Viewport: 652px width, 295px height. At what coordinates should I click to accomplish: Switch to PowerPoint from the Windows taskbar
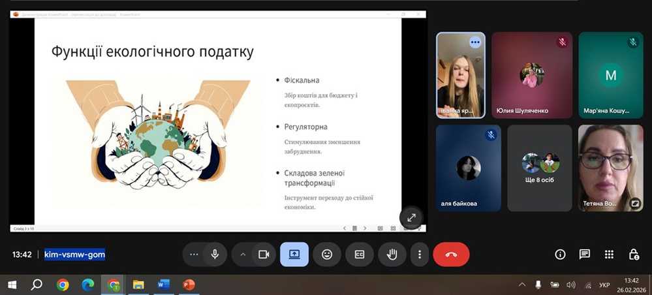point(189,285)
